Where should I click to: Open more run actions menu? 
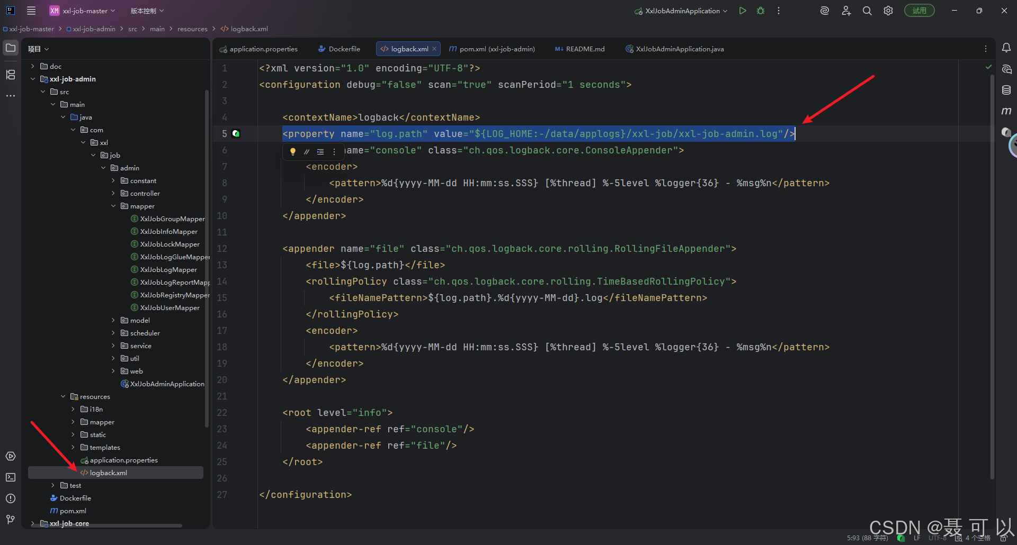(779, 11)
